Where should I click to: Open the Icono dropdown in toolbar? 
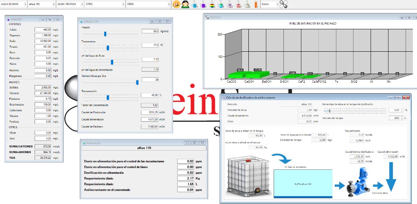[x=270, y=4]
